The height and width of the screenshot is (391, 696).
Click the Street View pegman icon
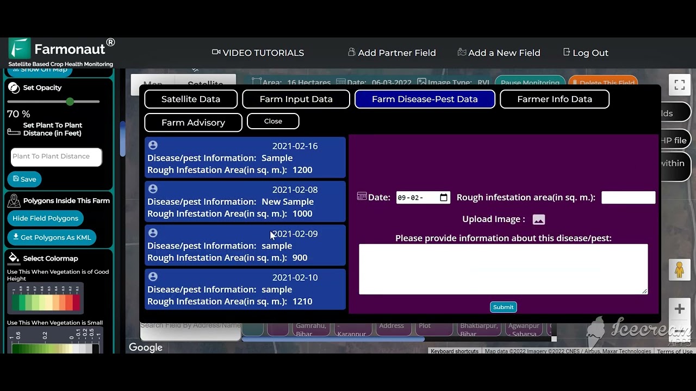(679, 270)
